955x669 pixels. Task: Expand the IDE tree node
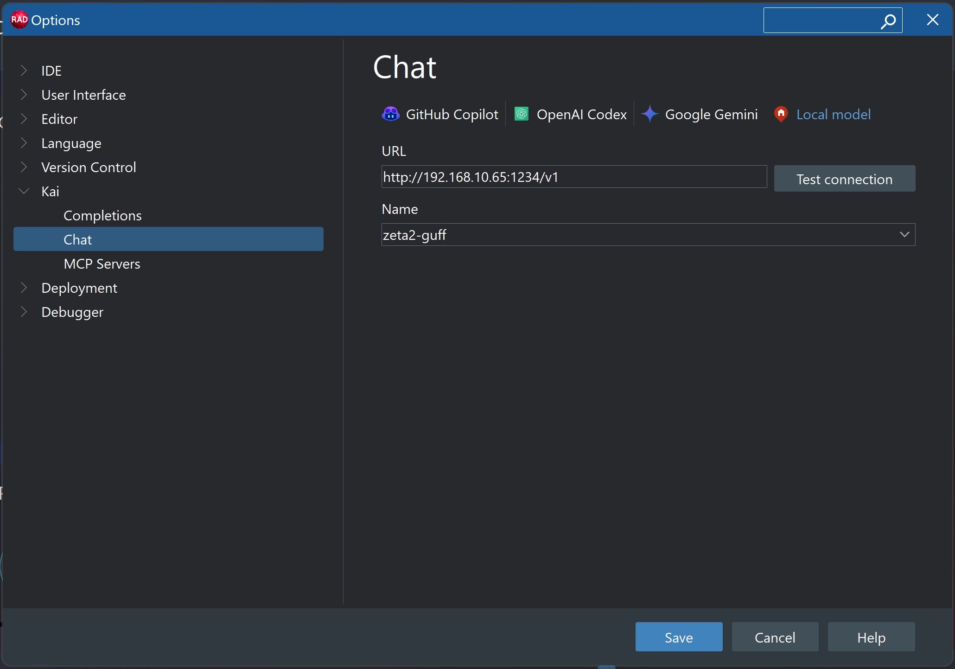tap(24, 71)
